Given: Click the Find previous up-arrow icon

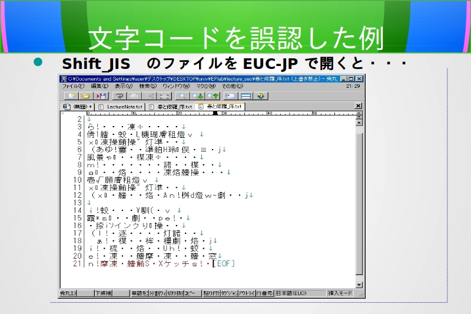Looking at the screenshot, I should pyautogui.click(x=213, y=95).
